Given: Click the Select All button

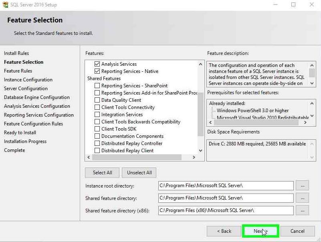Looking at the screenshot, I should click(x=102, y=173).
